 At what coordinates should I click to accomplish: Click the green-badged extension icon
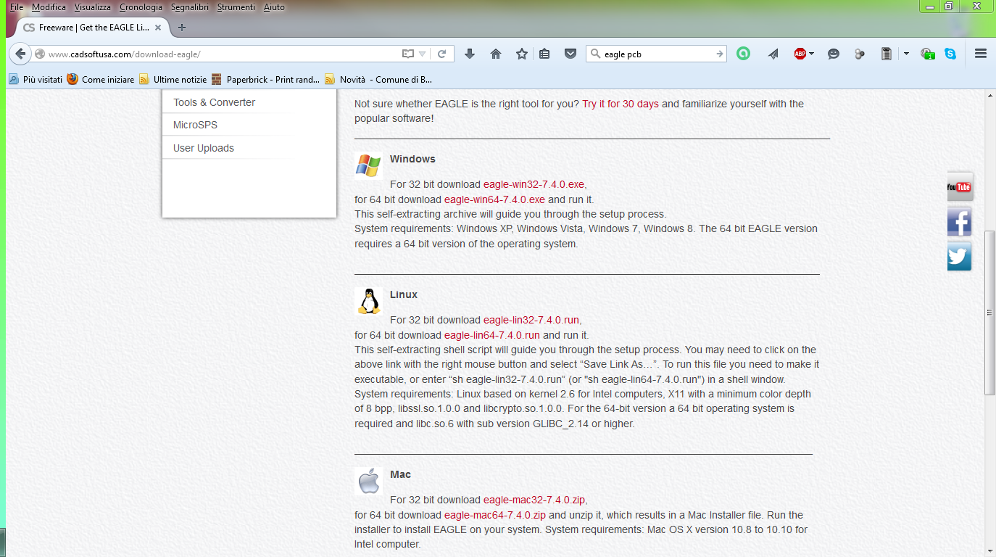pos(927,54)
